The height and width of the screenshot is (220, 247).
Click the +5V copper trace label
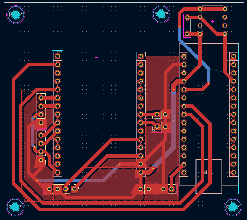coord(173,118)
